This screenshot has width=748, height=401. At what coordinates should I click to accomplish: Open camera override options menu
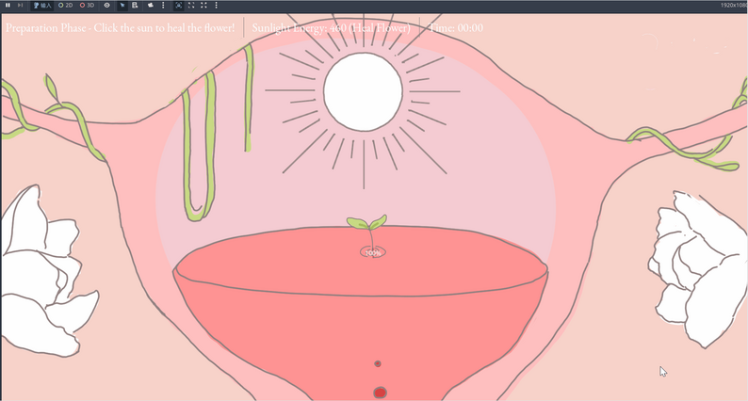click(163, 6)
